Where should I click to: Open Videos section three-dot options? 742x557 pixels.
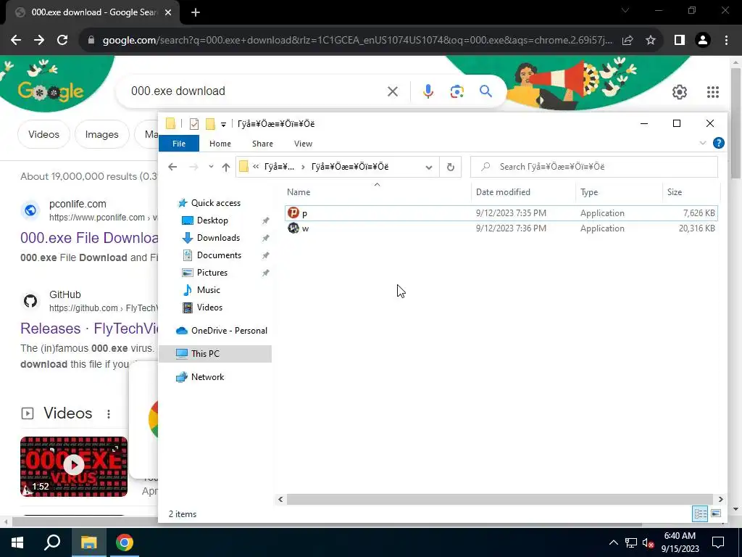pyautogui.click(x=109, y=414)
